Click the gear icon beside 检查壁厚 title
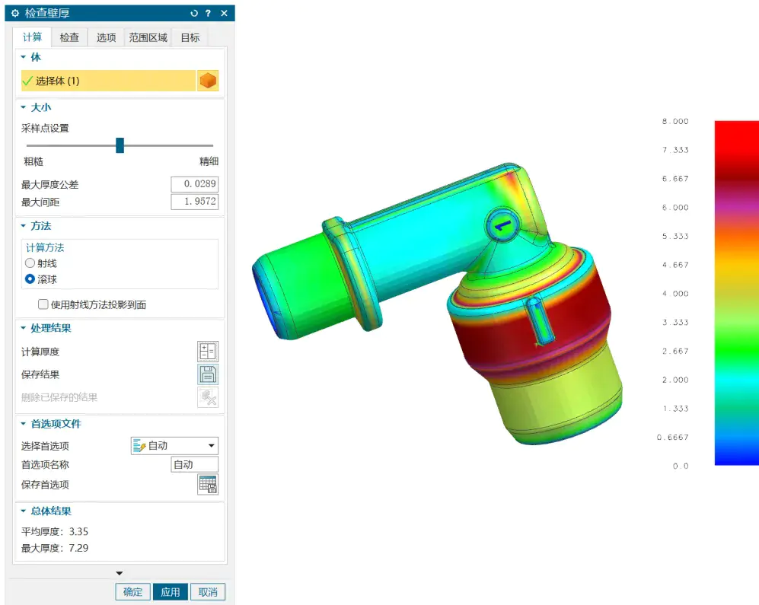This screenshot has height=605, width=759. [15, 13]
